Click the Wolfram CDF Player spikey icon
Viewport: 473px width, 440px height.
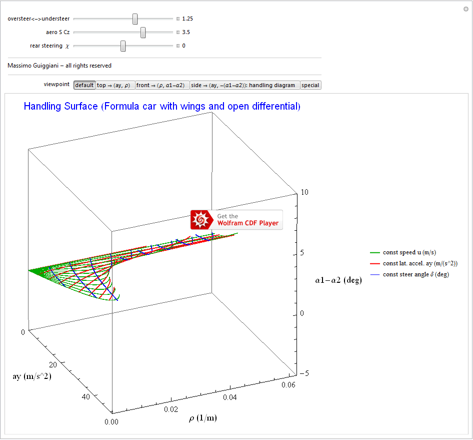click(201, 220)
